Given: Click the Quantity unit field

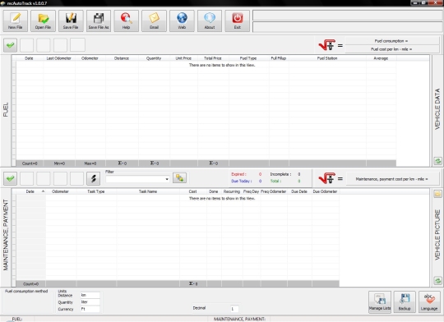Looking at the screenshot, I should (x=90, y=302).
